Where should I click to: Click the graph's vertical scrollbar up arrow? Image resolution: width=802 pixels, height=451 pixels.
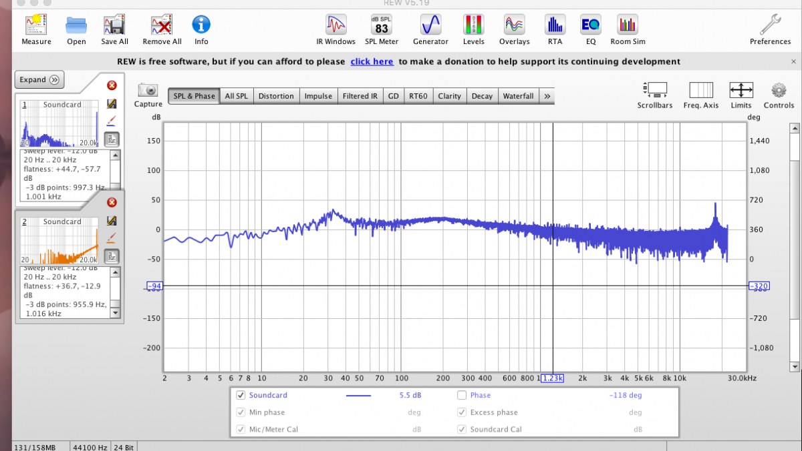[794, 127]
